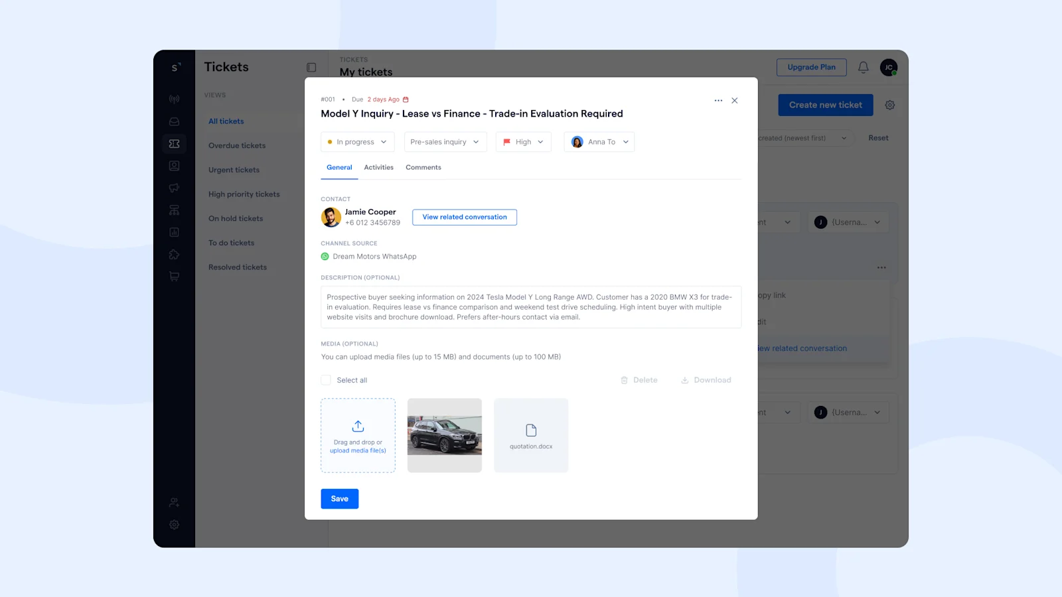Open the ticket #001 options menu
1062x597 pixels.
click(x=718, y=100)
